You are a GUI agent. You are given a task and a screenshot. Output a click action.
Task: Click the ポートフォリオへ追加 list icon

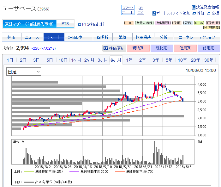click(x=154, y=13)
